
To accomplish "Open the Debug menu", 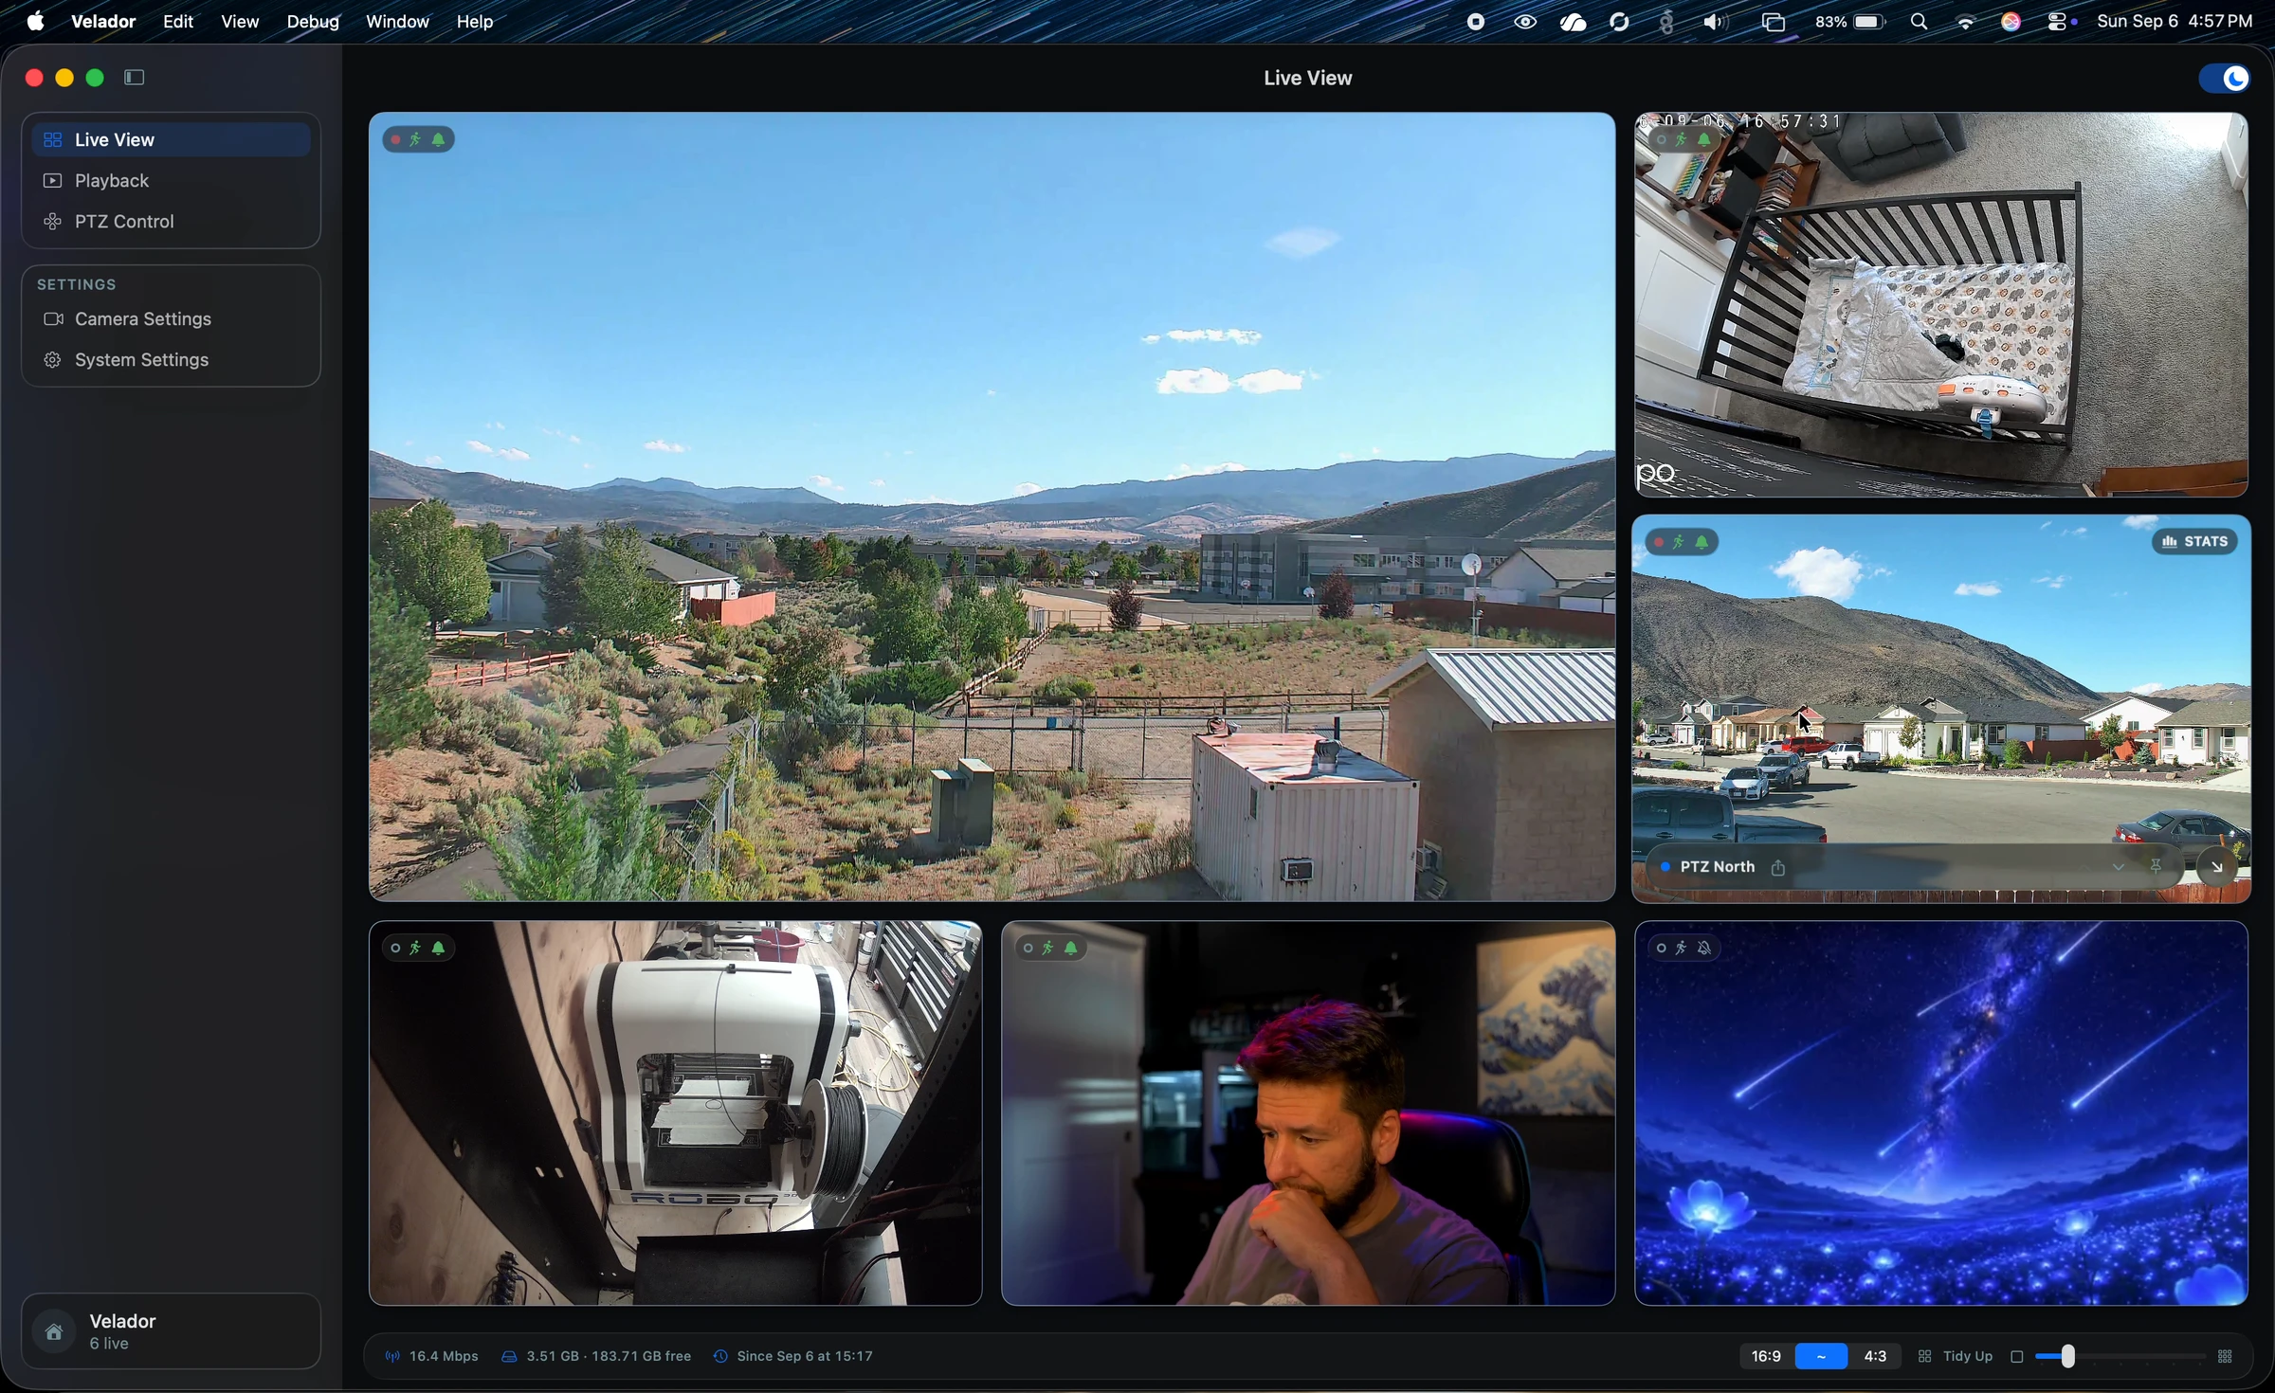I will (x=313, y=22).
